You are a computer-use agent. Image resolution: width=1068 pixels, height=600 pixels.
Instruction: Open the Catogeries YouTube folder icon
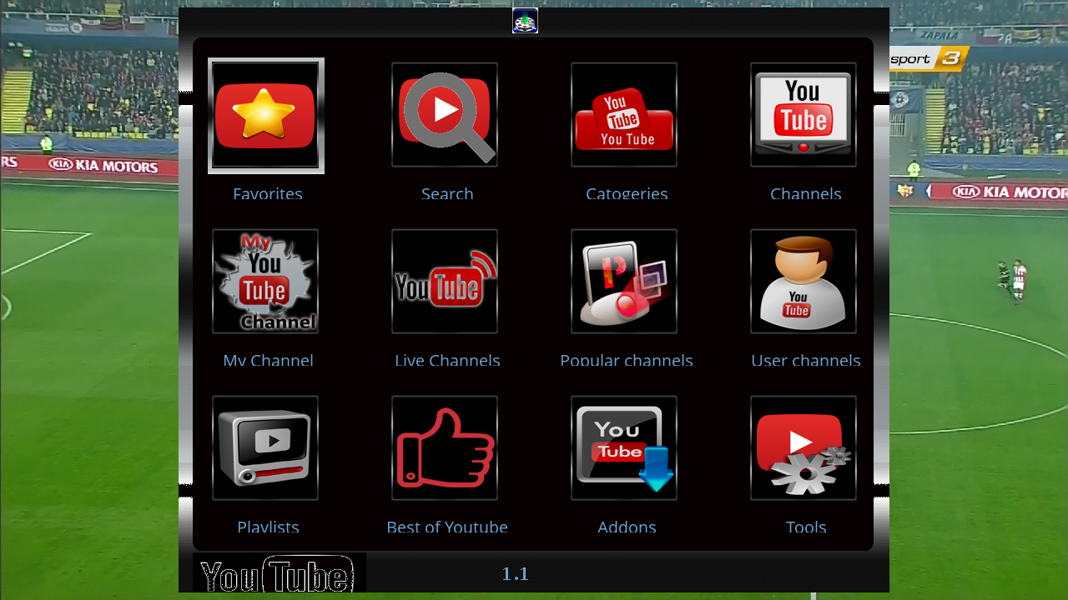(x=624, y=115)
